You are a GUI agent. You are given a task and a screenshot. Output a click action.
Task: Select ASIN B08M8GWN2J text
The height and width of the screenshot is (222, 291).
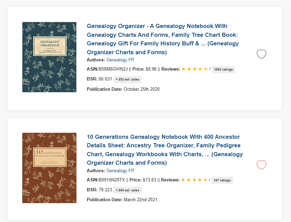[x=113, y=69]
